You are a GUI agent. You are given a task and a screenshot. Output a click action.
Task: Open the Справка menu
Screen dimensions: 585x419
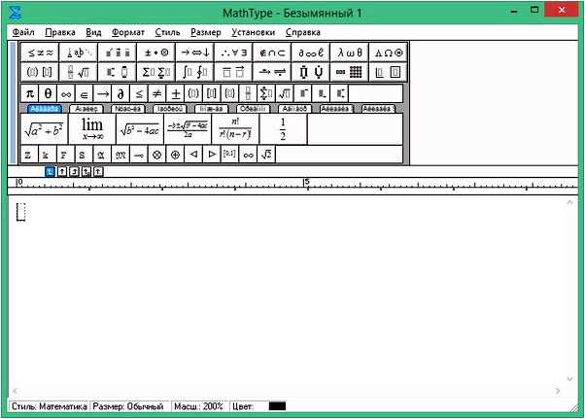pos(303,32)
